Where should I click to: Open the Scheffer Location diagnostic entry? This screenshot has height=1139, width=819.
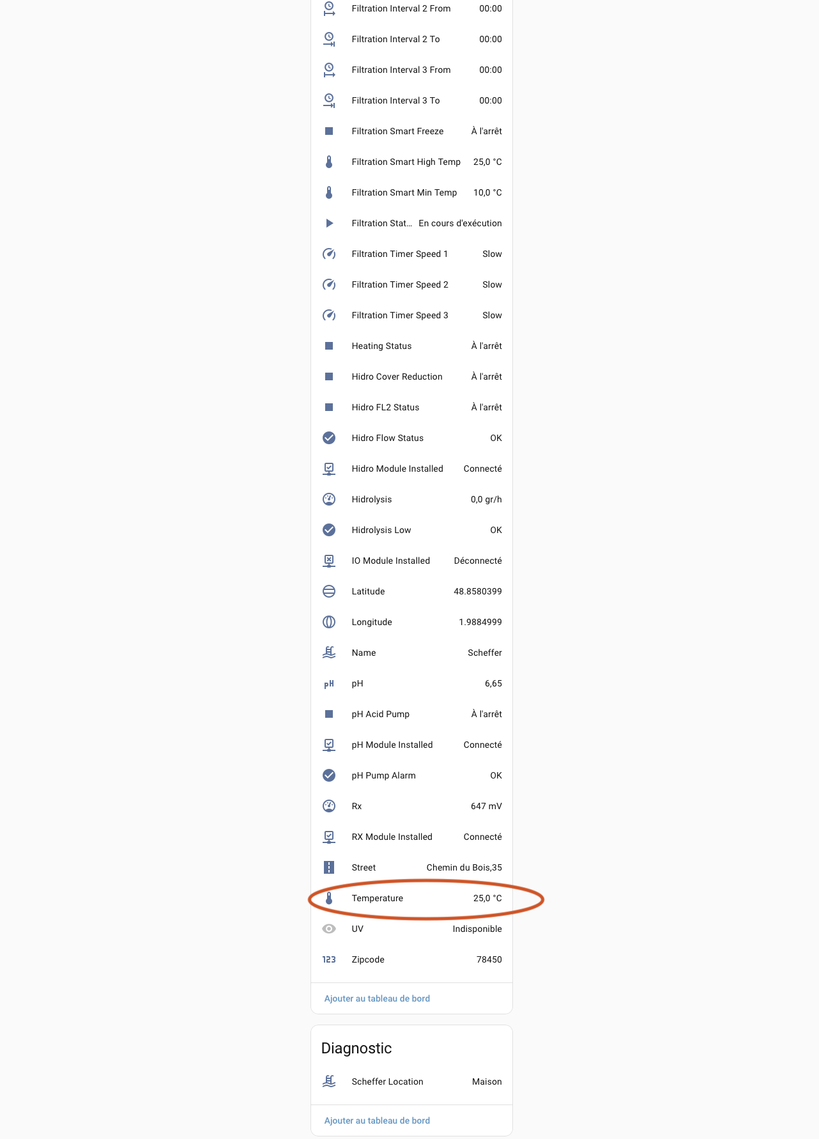tap(387, 1081)
